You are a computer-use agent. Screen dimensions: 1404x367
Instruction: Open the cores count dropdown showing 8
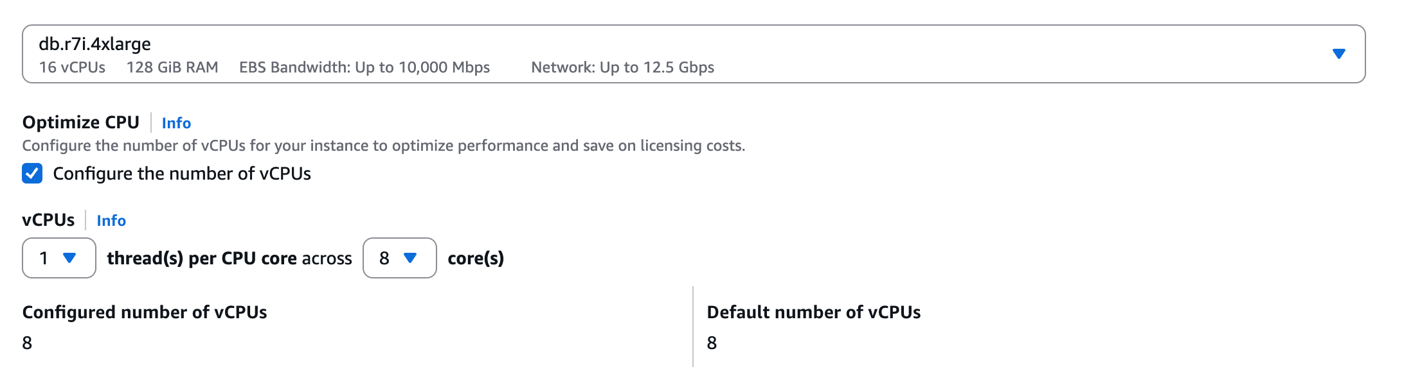click(399, 258)
